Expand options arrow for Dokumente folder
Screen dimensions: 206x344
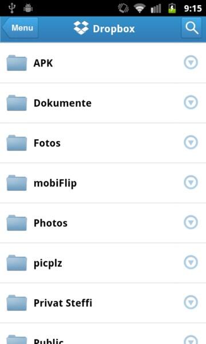coord(191,103)
